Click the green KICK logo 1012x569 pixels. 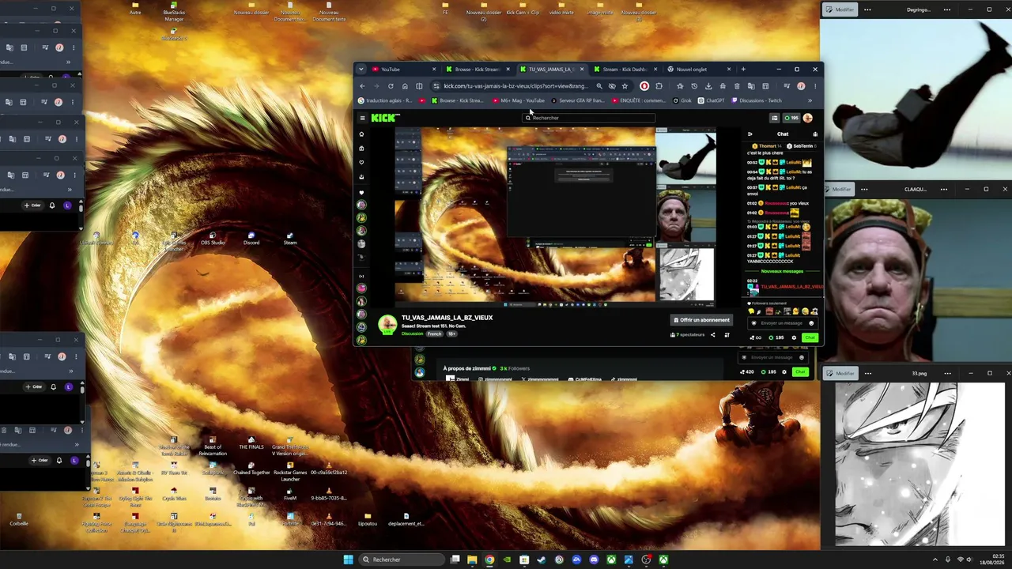385,118
